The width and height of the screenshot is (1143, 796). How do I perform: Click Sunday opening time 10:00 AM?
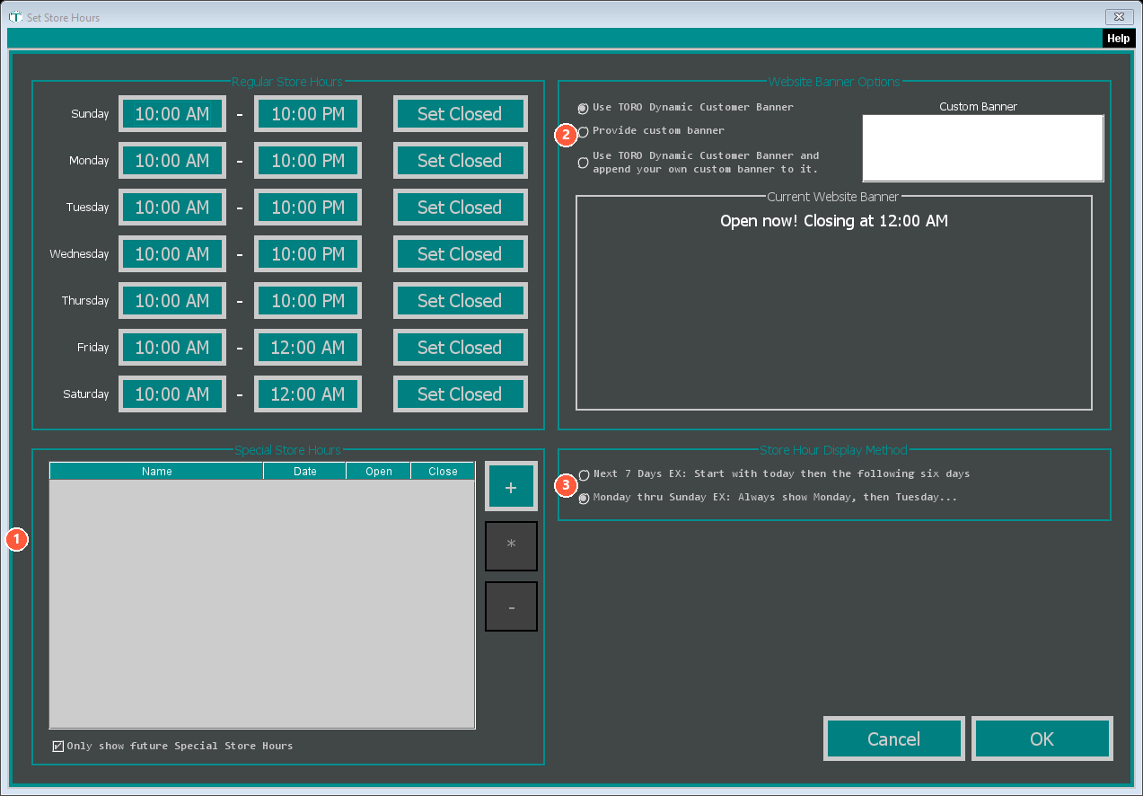point(172,114)
